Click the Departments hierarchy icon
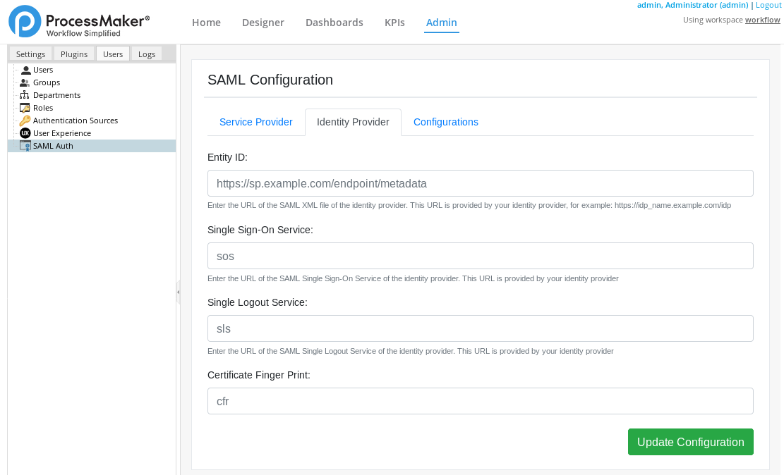 point(25,95)
